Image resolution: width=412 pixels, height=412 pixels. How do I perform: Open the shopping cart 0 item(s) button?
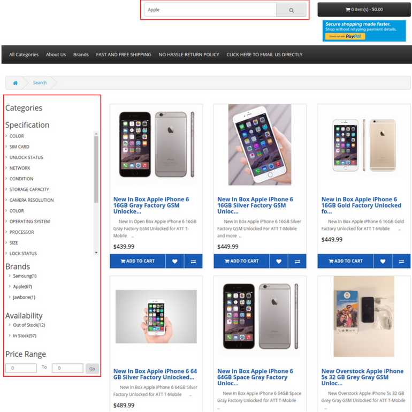coord(364,10)
